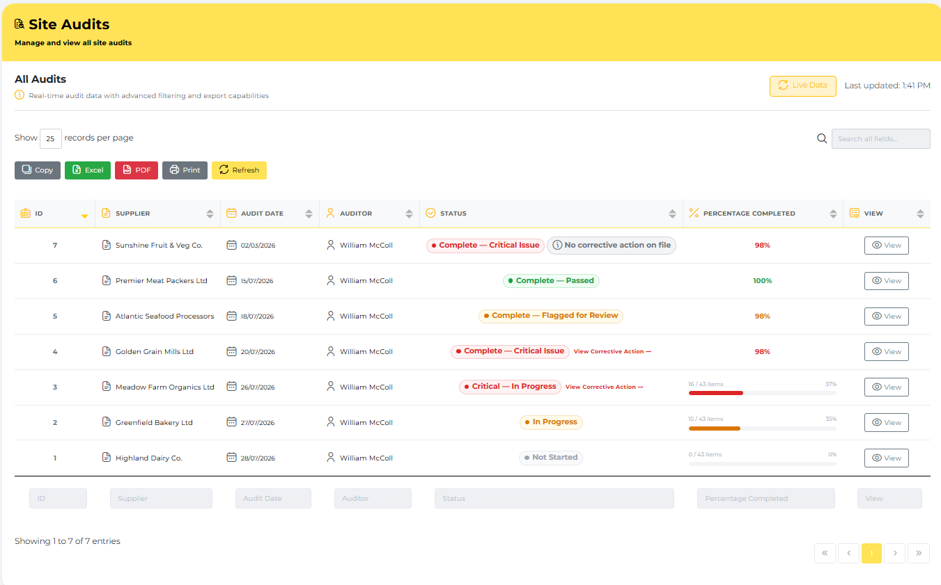Viewport: 941px width, 585px height.
Task: View audit for Premier Meat Packers Ltd
Action: 886,281
